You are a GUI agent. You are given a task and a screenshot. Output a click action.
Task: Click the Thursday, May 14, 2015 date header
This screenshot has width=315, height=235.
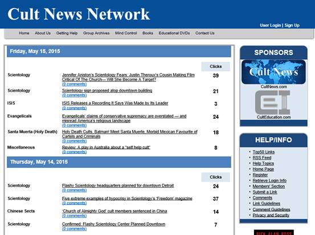119,162
